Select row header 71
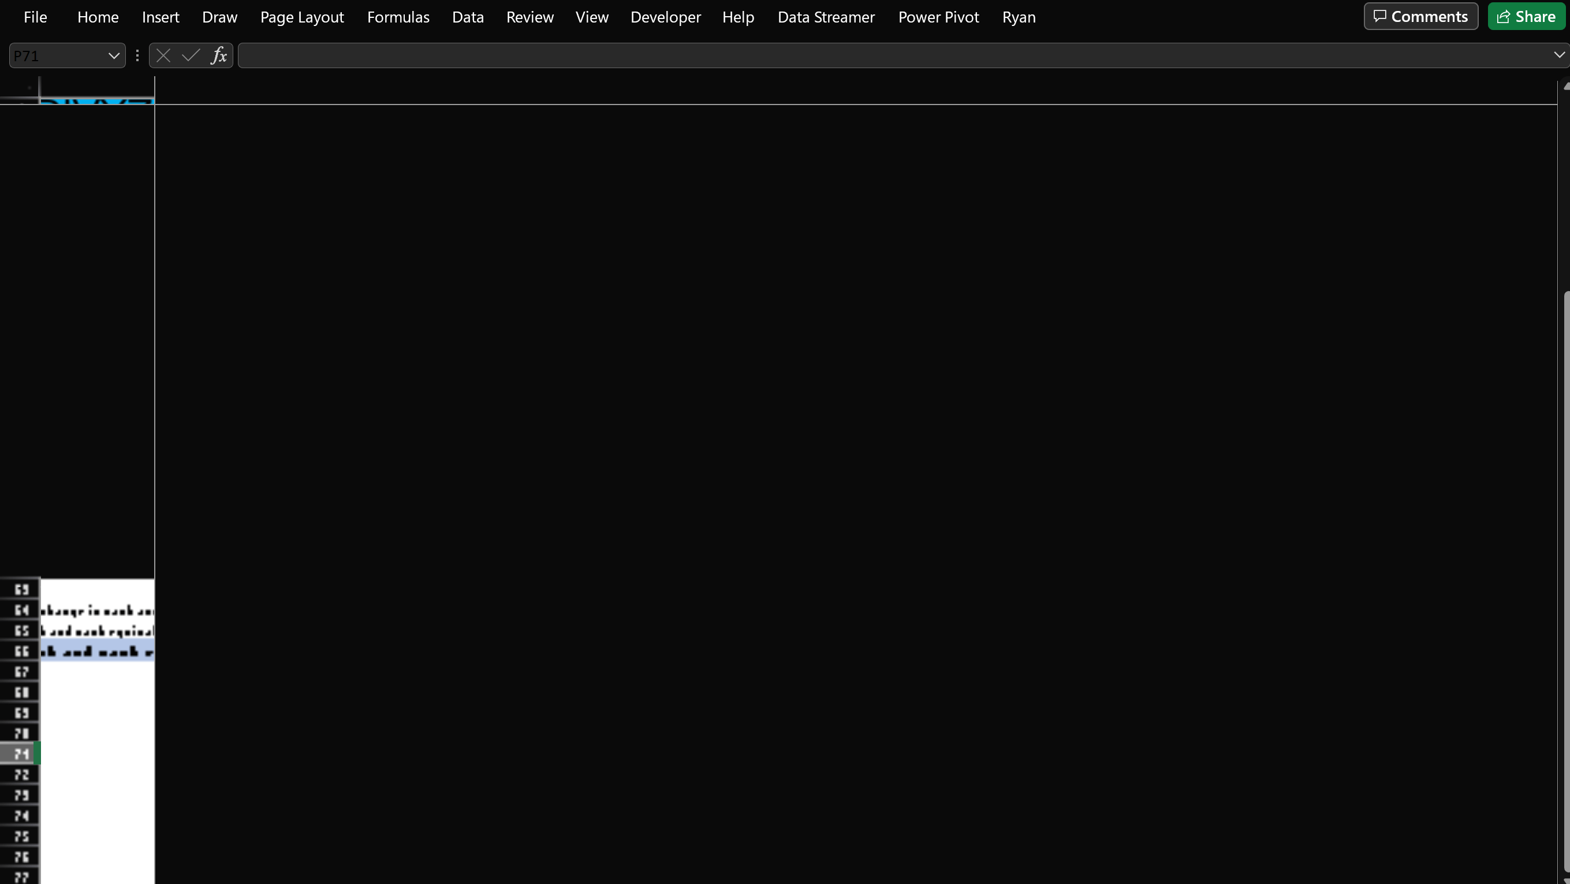The width and height of the screenshot is (1570, 884). 21,754
